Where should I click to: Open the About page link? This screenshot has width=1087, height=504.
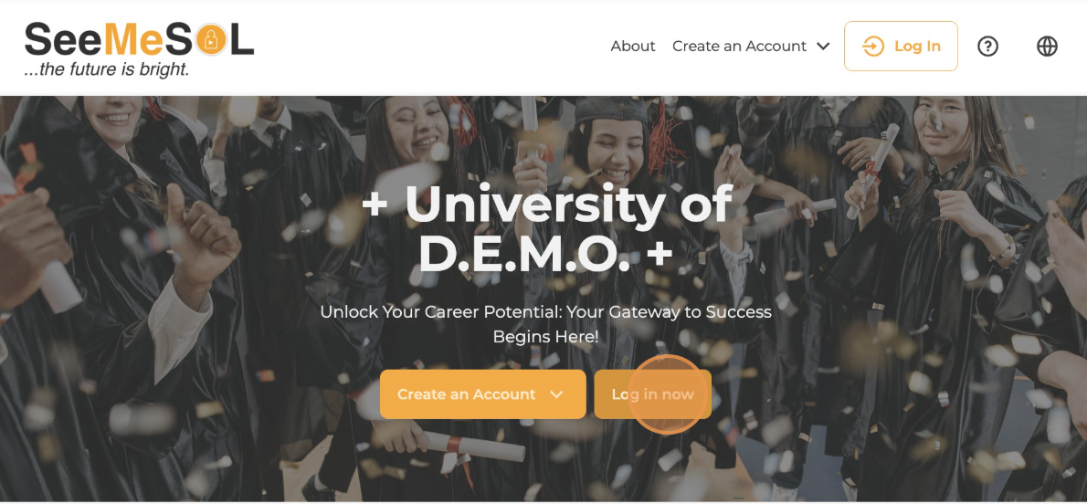pos(633,47)
